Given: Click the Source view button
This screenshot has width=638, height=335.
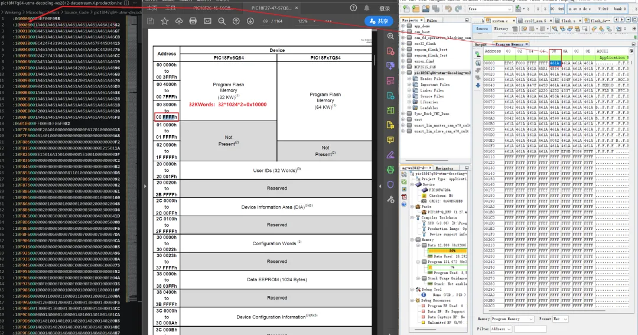Looking at the screenshot, I should click(x=482, y=29).
